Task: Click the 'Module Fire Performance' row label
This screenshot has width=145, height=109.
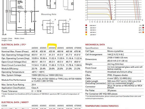Action: click(13, 80)
